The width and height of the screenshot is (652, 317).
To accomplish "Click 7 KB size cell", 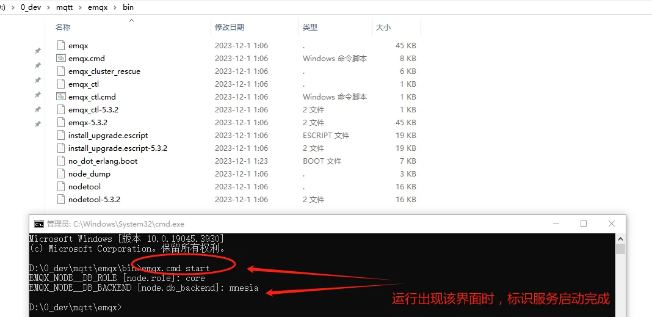I will pos(408,161).
